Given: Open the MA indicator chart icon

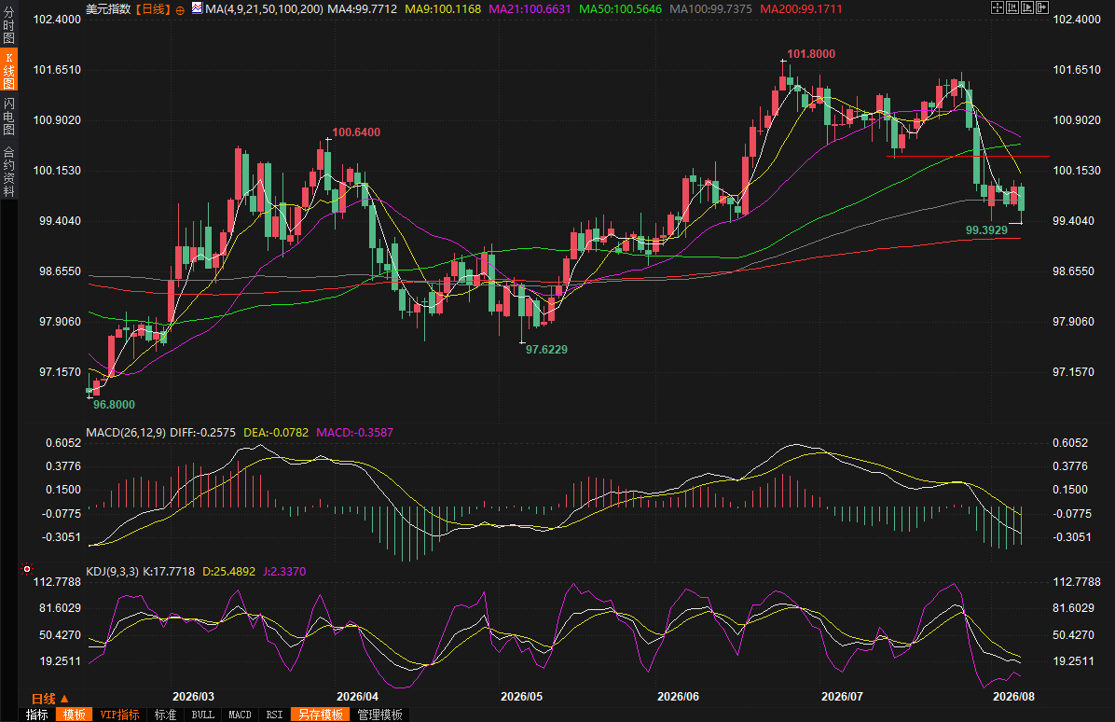Looking at the screenshot, I should (x=197, y=7).
